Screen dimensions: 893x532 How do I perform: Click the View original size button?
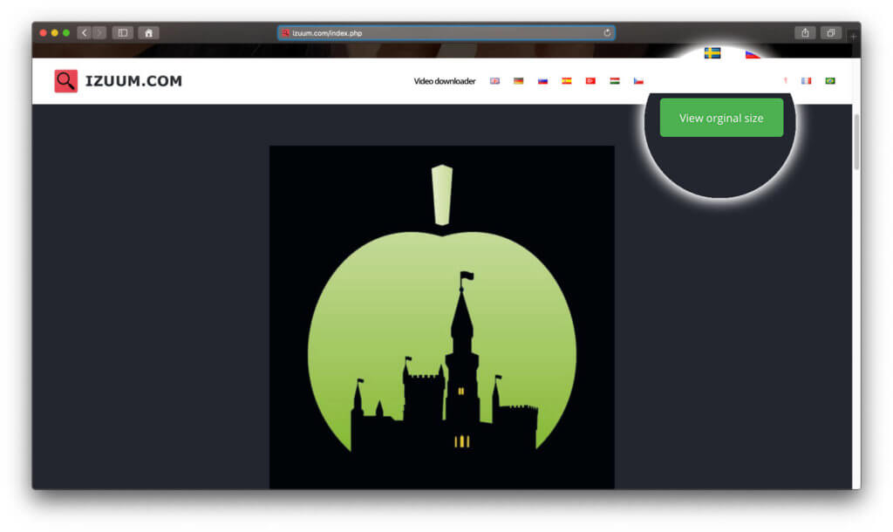tap(721, 118)
